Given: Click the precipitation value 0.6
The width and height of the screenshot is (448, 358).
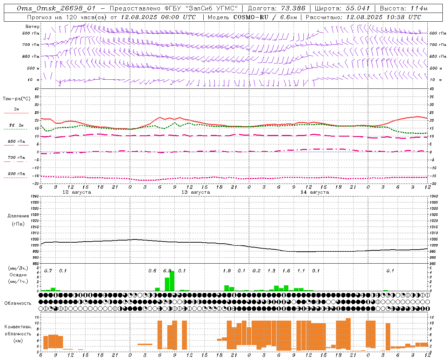Looking at the screenshot, I should [152, 271].
